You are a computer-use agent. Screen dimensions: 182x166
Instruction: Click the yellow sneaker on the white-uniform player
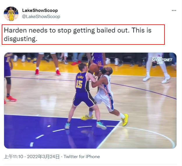point(125,120)
